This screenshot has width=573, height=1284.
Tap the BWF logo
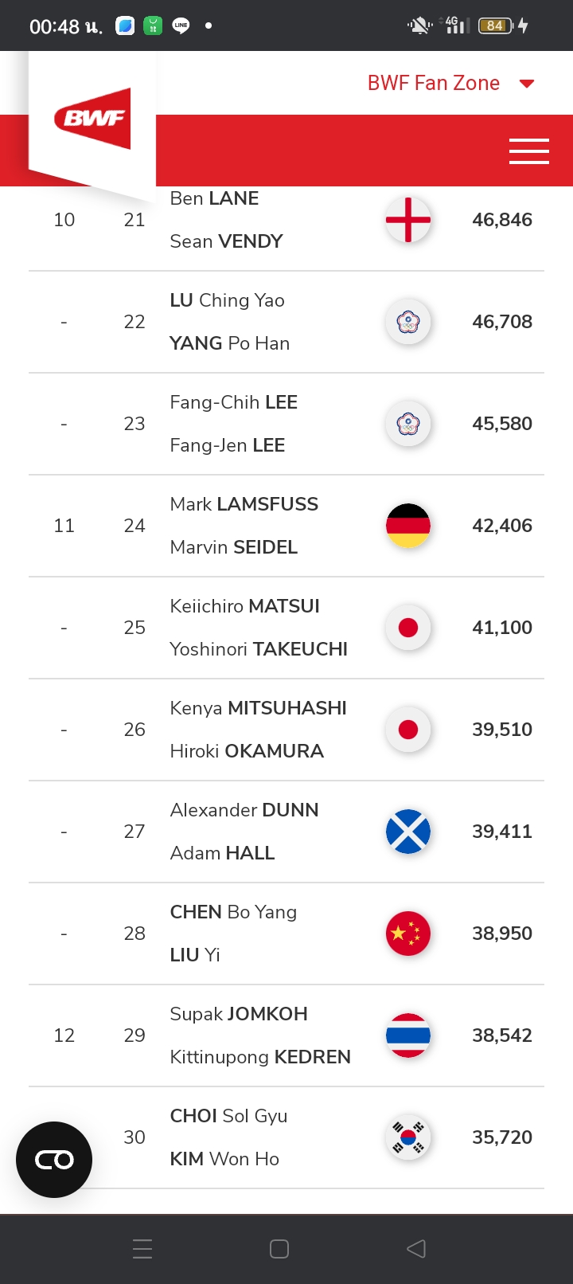click(x=92, y=119)
